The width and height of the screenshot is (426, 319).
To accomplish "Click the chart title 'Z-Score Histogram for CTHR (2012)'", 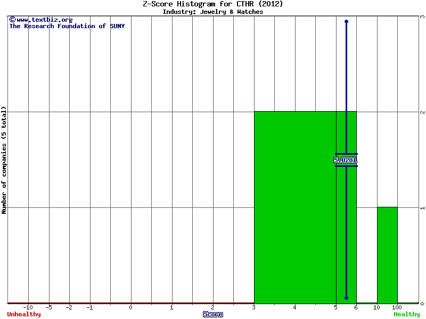I will tap(212, 4).
